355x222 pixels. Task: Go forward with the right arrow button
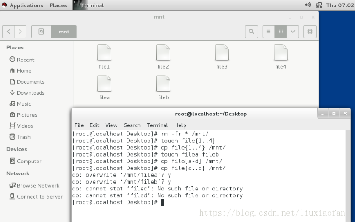pos(20,32)
